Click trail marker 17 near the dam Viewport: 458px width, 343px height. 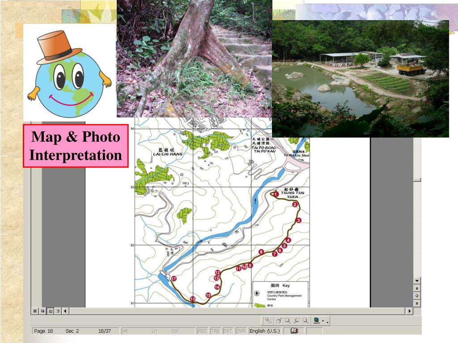click(x=174, y=279)
